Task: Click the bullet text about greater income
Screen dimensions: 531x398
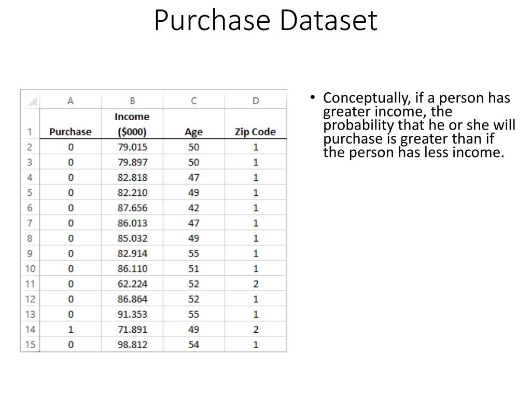Action: point(419,125)
